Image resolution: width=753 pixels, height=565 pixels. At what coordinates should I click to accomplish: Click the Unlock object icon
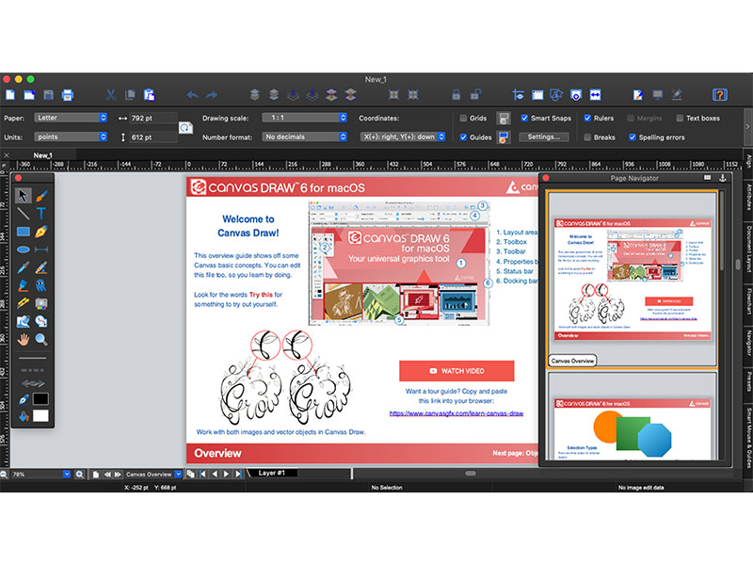pos(475,95)
